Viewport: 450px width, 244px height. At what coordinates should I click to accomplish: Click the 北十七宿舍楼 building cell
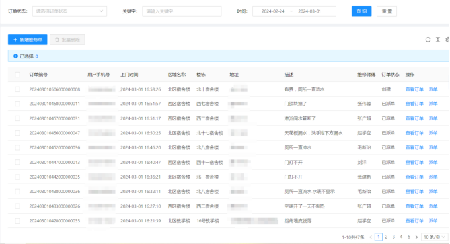tap(209, 133)
